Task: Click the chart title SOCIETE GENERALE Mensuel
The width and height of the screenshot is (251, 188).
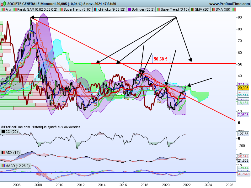Action: [x=31, y=4]
